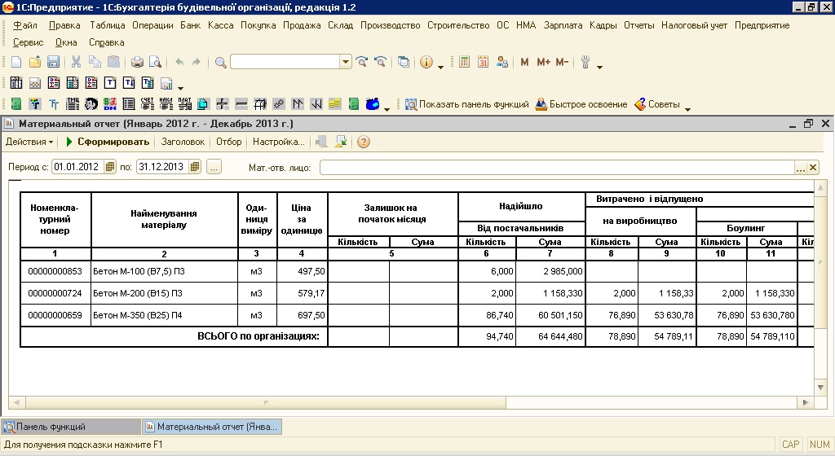835x456 pixels.
Task: Click the Open file folder icon
Action: tap(34, 62)
